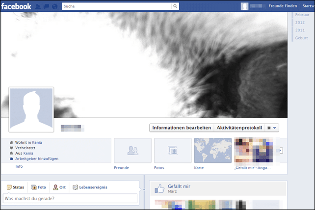Click the cover photo
The image size is (315, 210).
[x=144, y=65]
